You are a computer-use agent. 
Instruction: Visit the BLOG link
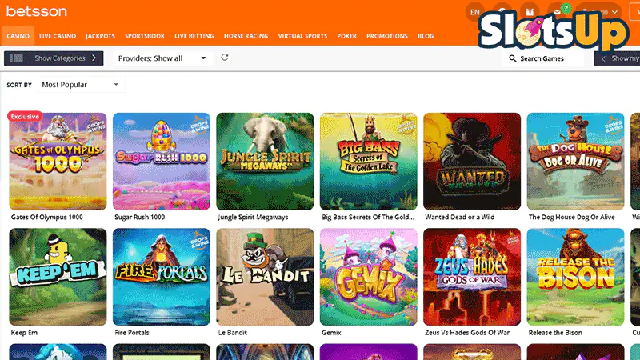tap(426, 36)
